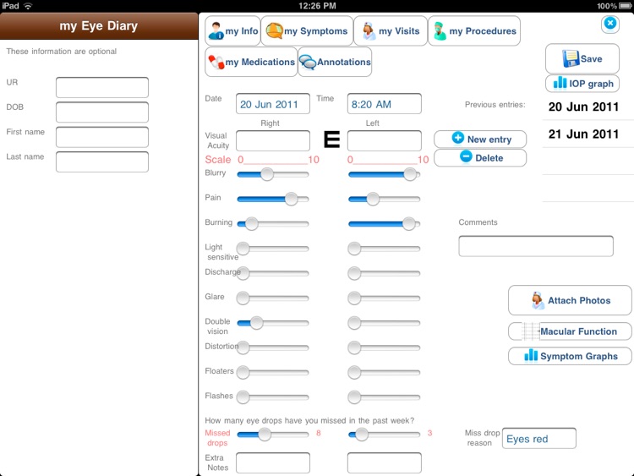Tap the New entry button label
Screen dimensions: 634x476
click(x=489, y=140)
